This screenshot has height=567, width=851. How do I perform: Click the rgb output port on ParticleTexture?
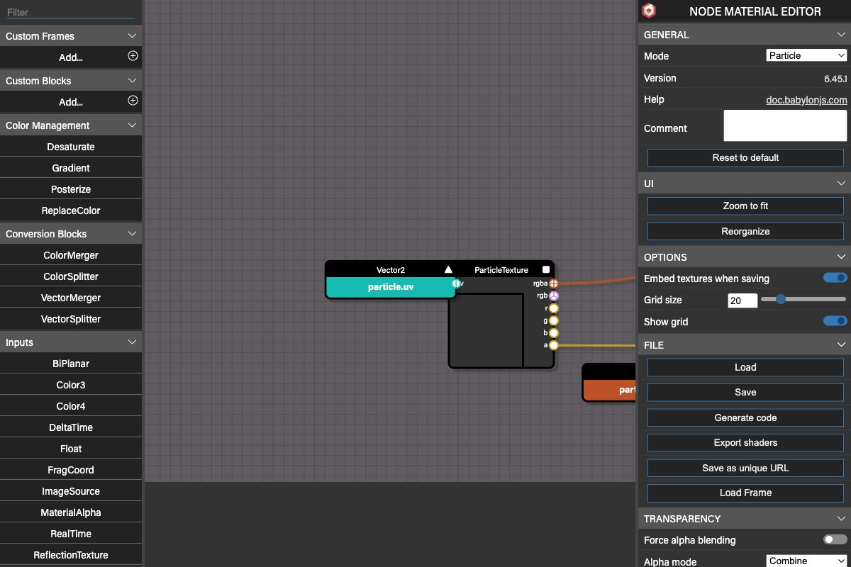554,296
